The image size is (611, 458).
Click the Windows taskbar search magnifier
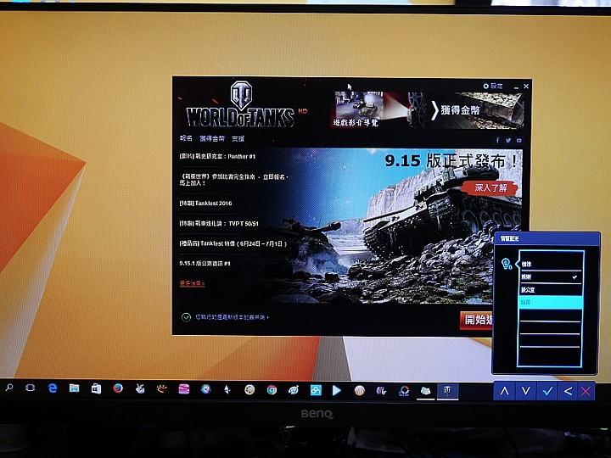click(9, 388)
